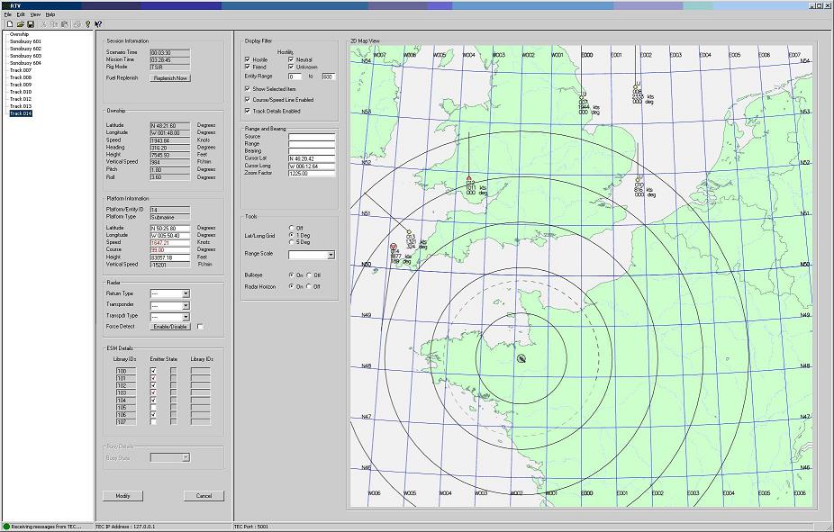Click the Replenish Now button

170,78
